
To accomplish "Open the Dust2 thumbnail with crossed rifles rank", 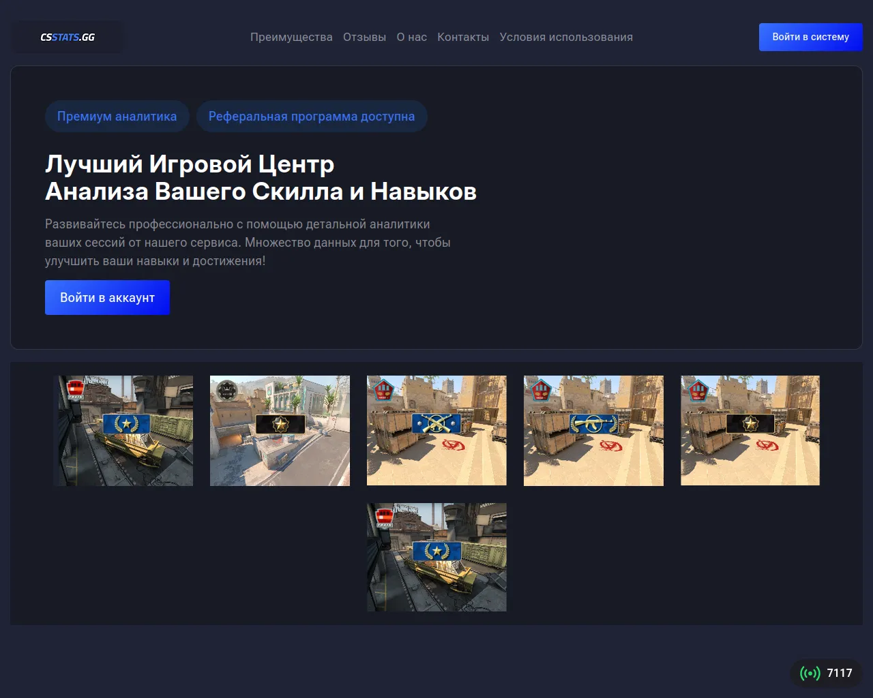I will pyautogui.click(x=436, y=431).
